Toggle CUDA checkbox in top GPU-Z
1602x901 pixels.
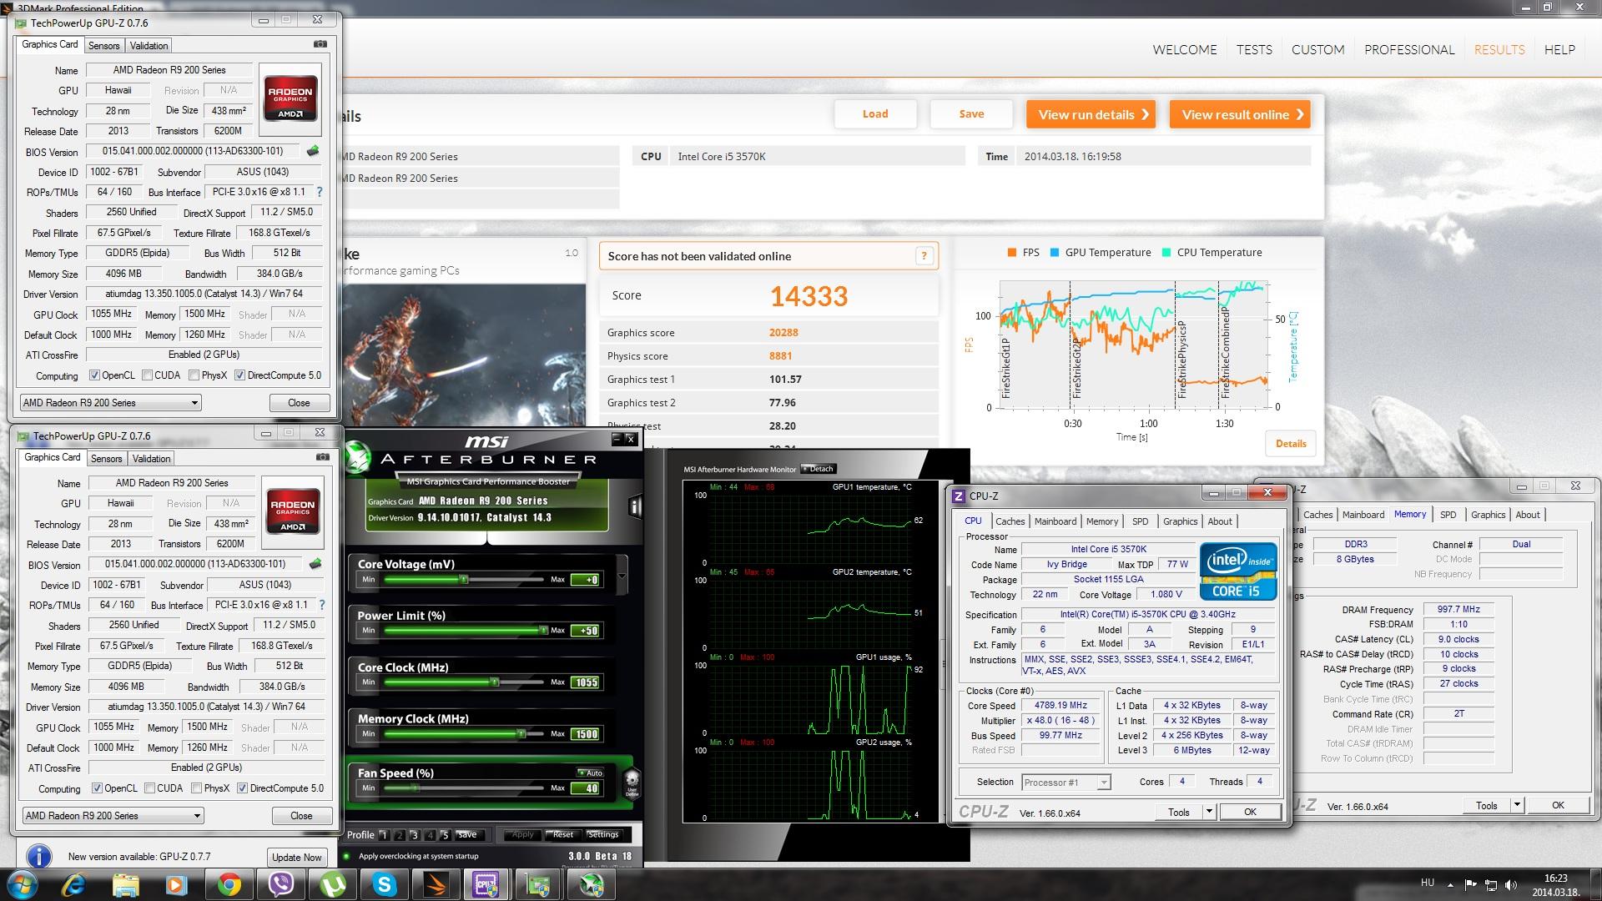(x=147, y=375)
